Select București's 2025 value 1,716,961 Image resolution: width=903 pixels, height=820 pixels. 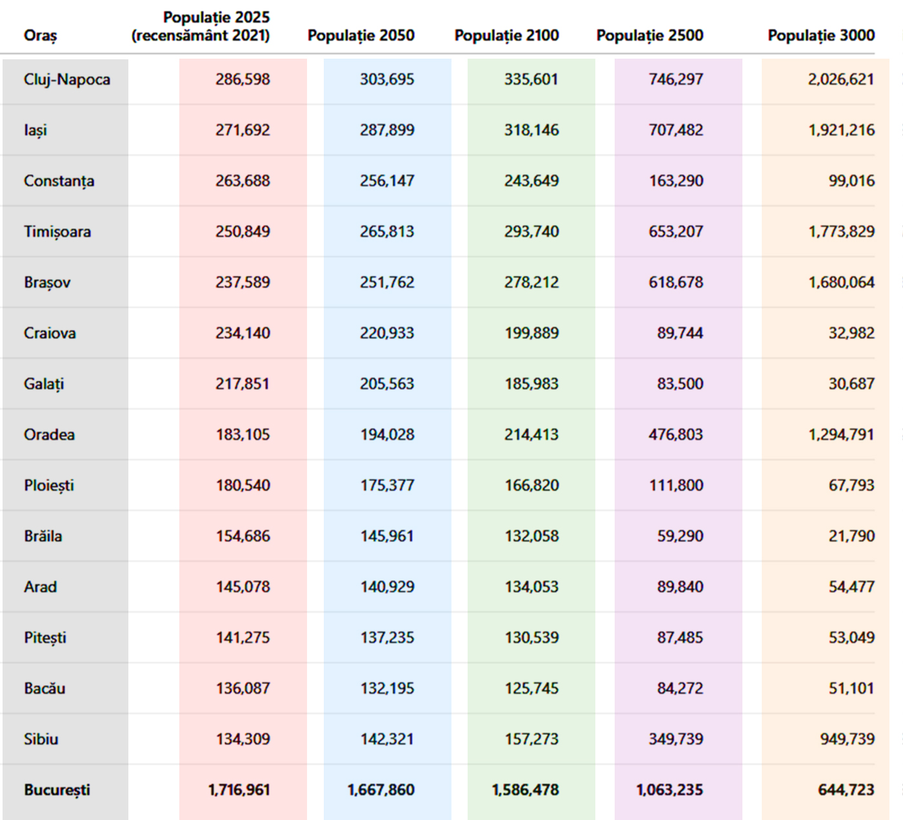coord(239,790)
